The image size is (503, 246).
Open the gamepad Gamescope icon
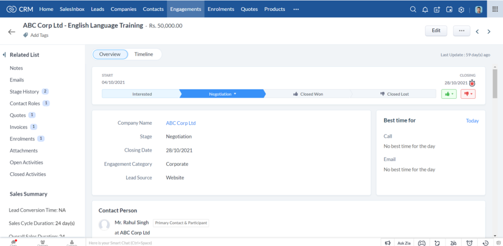click(x=421, y=243)
